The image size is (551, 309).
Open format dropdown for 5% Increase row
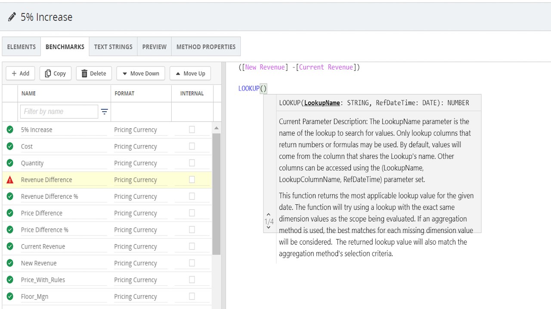[x=141, y=130]
